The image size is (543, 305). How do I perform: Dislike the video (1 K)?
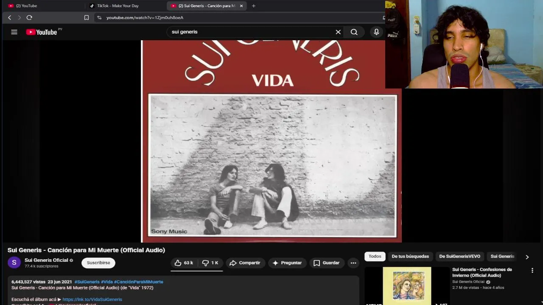(210, 263)
